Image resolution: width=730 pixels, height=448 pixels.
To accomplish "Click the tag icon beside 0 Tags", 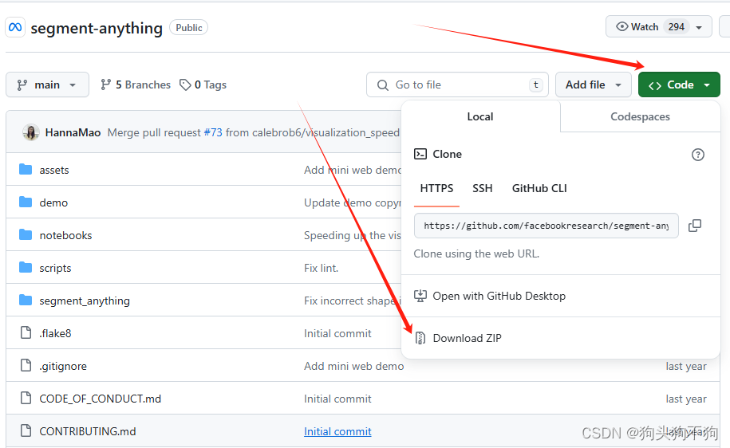I will pyautogui.click(x=185, y=84).
